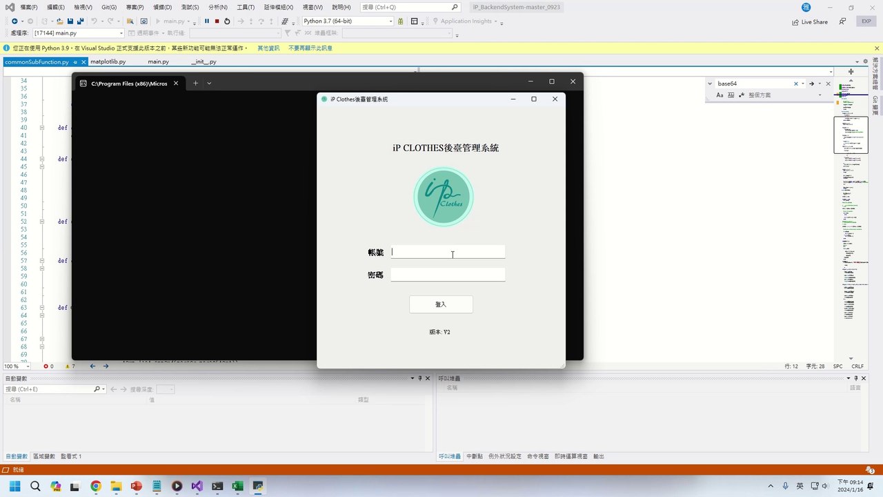Screen dimensions: 883x497
Task: Click the warning count indicator showing 7
Action: pyautogui.click(x=70, y=366)
